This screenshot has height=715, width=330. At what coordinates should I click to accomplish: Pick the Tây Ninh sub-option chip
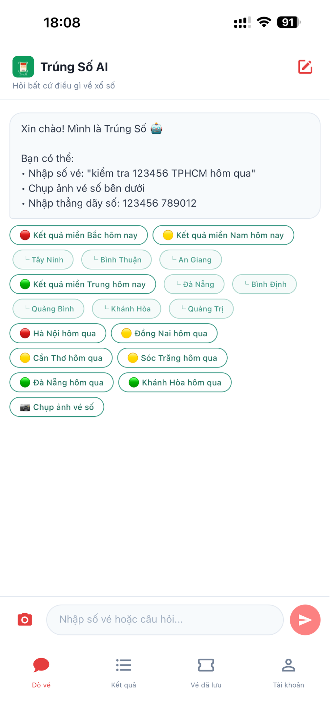pos(43,260)
